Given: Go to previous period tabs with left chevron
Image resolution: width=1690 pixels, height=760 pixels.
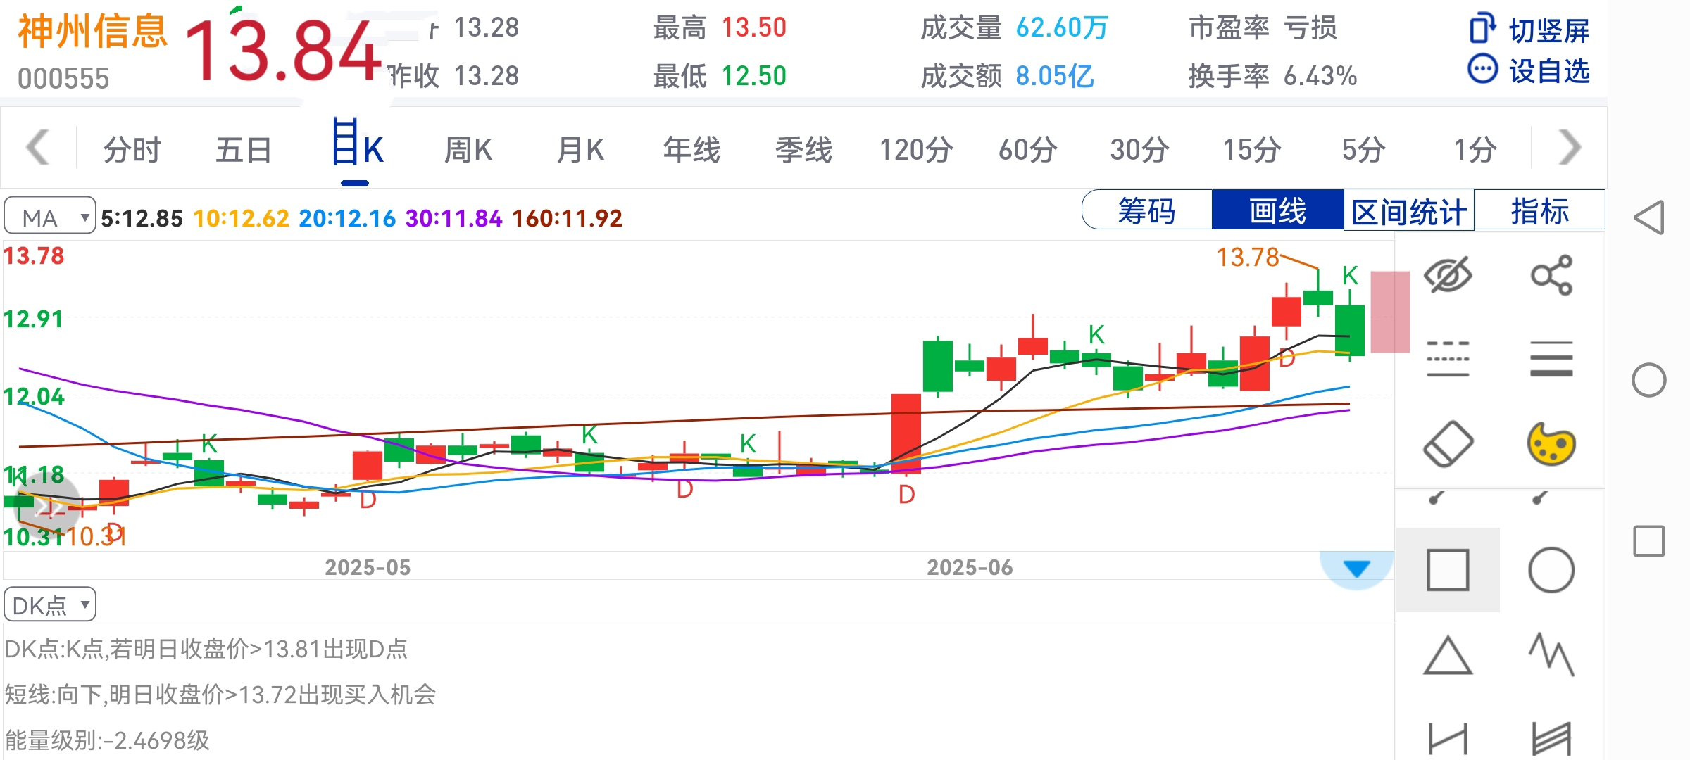Looking at the screenshot, I should [37, 148].
